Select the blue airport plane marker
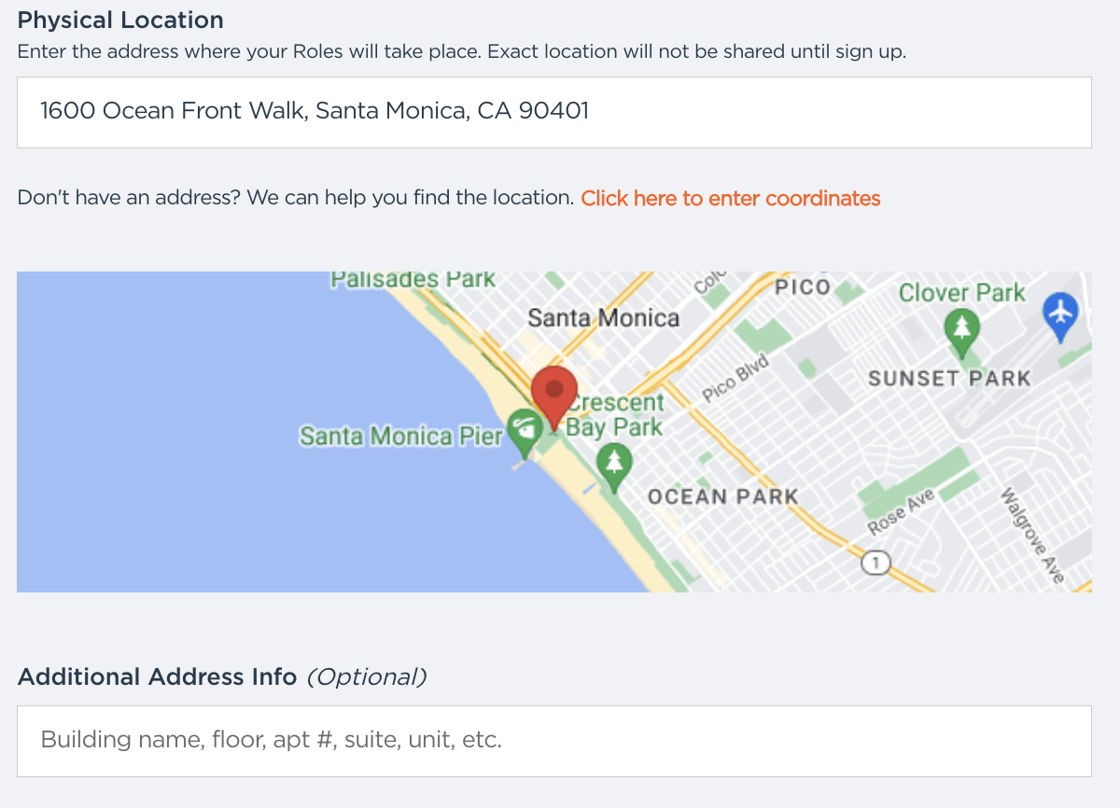Image resolution: width=1120 pixels, height=808 pixels. click(1060, 316)
